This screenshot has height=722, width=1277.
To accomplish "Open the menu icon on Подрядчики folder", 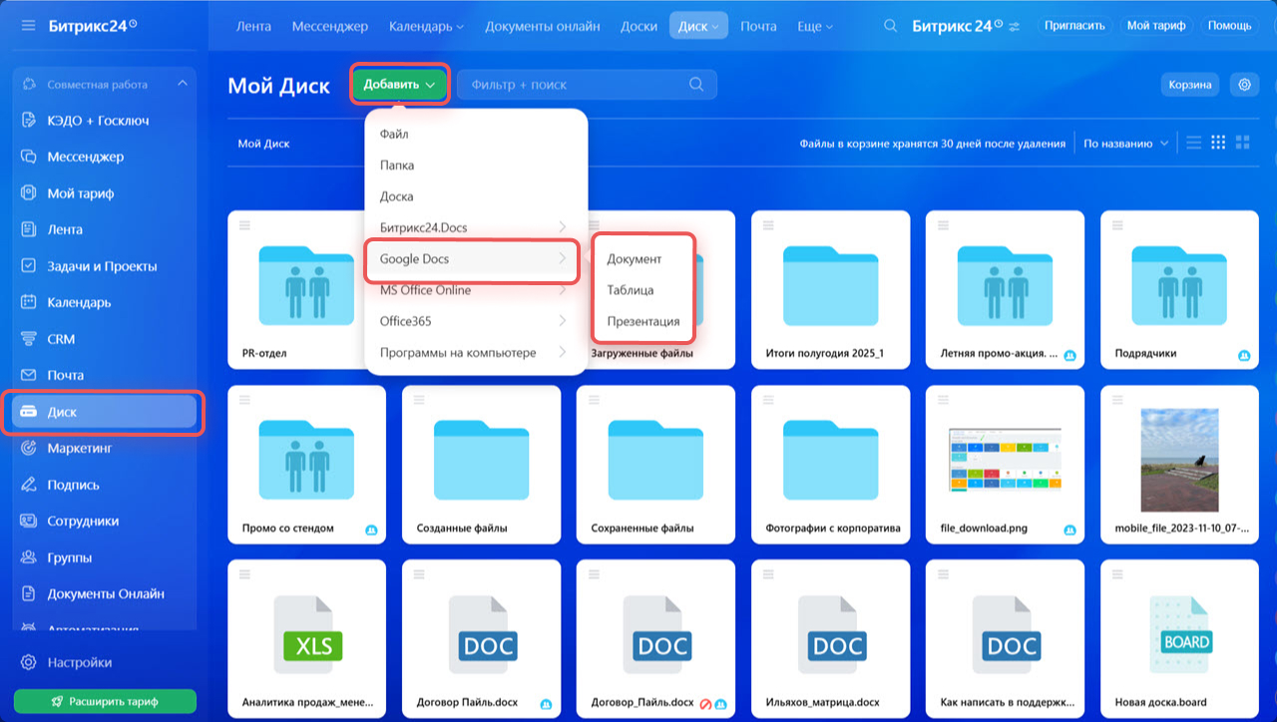I will click(1117, 226).
